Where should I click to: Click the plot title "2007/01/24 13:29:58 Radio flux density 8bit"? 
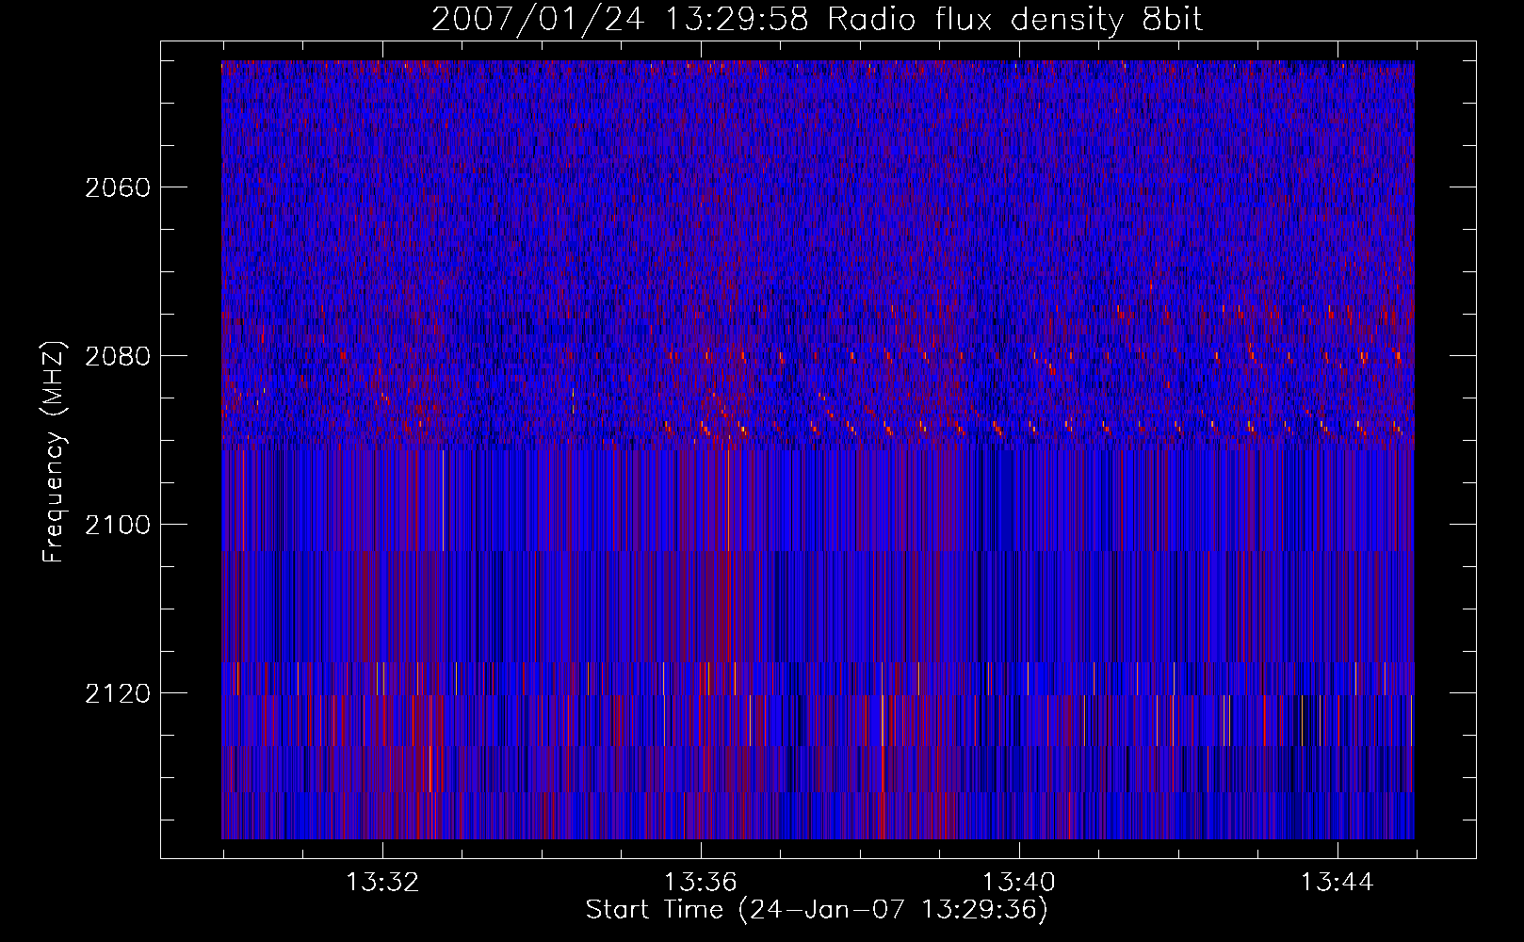click(817, 20)
